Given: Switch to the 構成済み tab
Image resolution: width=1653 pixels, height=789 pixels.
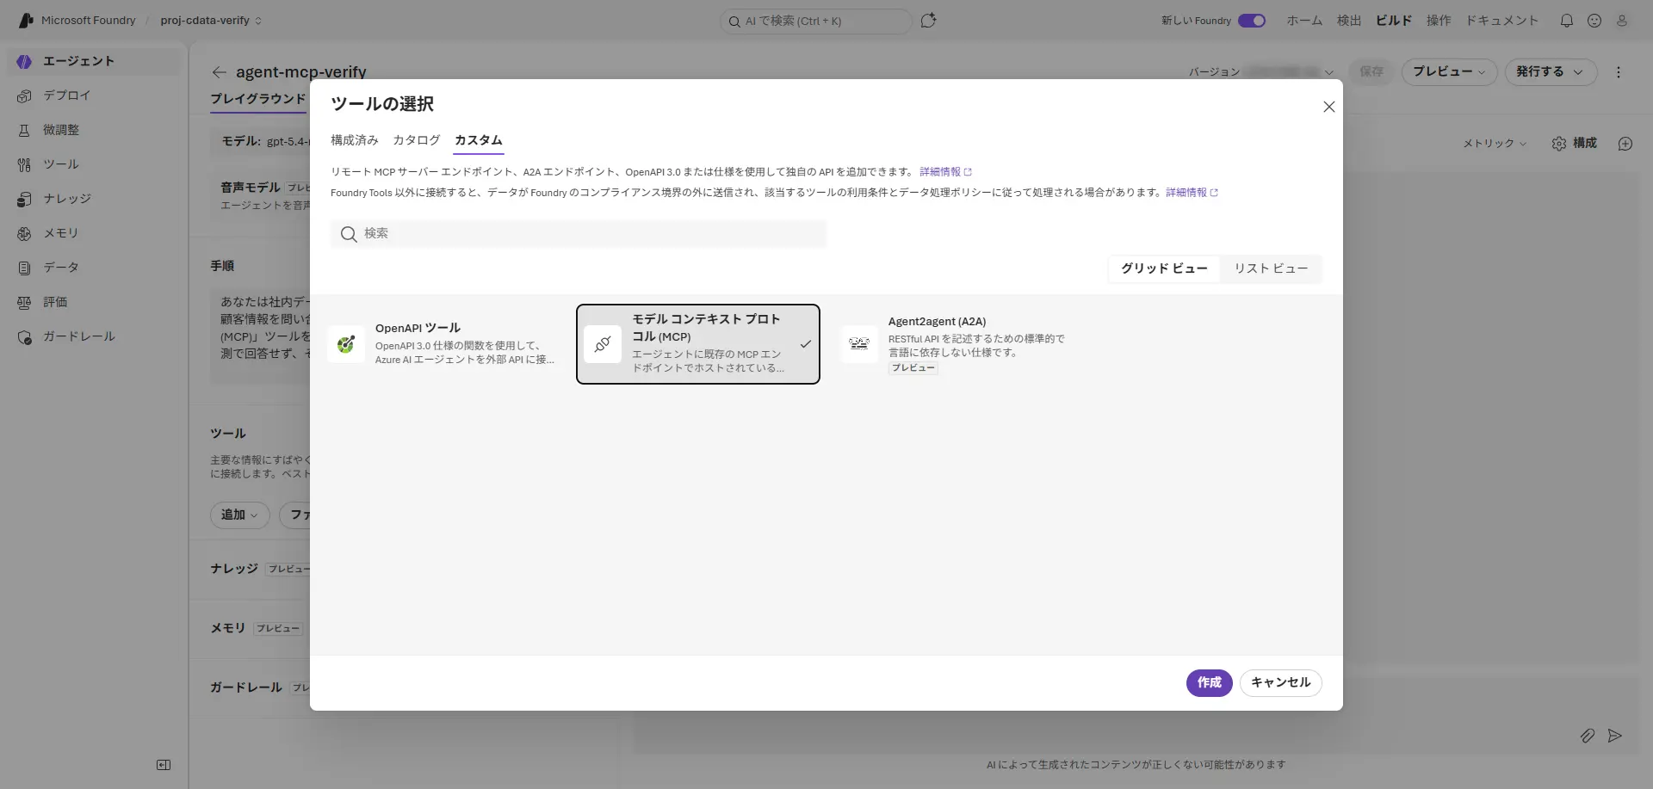Looking at the screenshot, I should pyautogui.click(x=355, y=140).
